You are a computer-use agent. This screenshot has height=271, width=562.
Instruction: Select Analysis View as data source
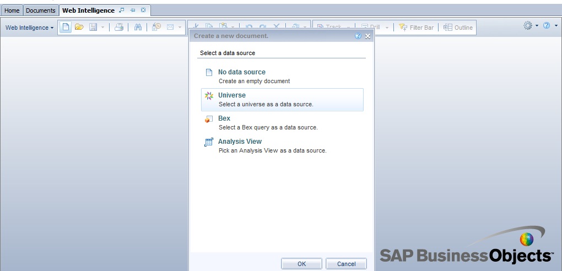[x=282, y=146]
